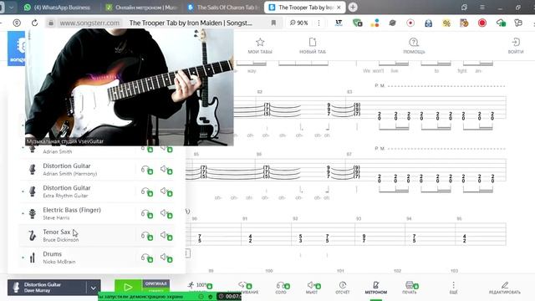535x301 pixels.
Task: Mute the Electric Bass (Finger) track
Action: pos(166,214)
